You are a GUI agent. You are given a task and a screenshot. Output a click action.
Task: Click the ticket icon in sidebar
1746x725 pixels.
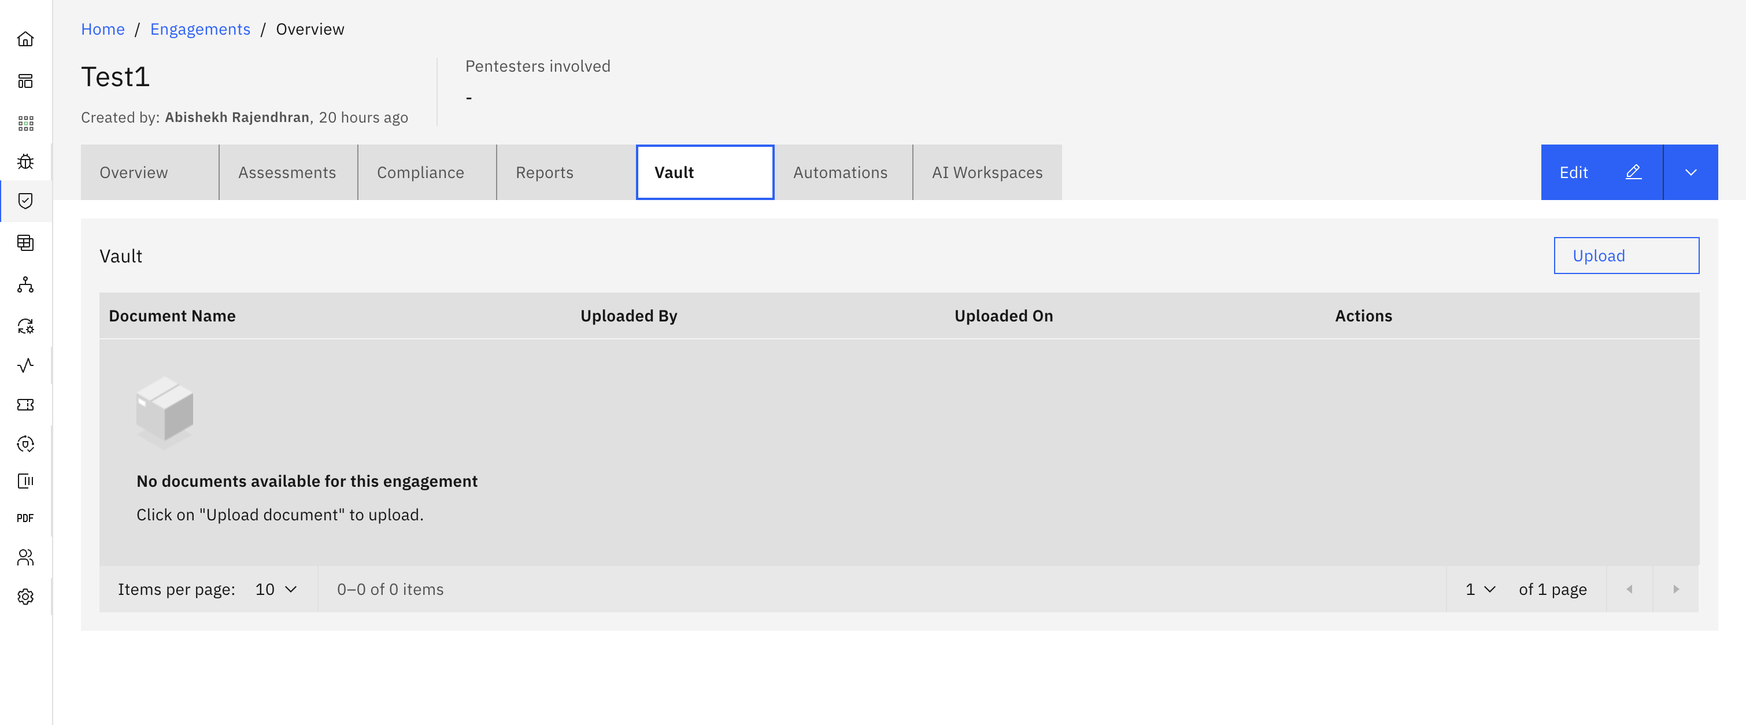click(26, 405)
